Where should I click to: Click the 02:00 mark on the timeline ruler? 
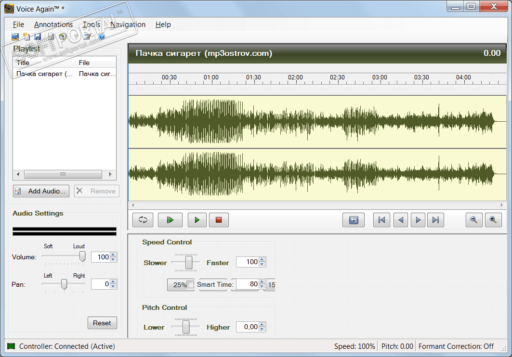[x=295, y=77]
